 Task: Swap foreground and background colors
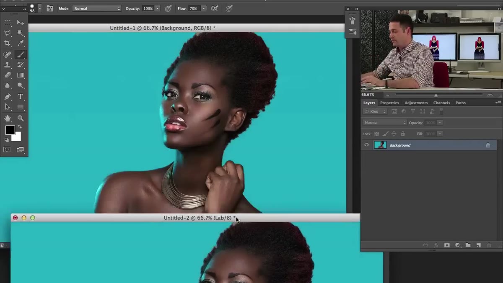click(20, 127)
